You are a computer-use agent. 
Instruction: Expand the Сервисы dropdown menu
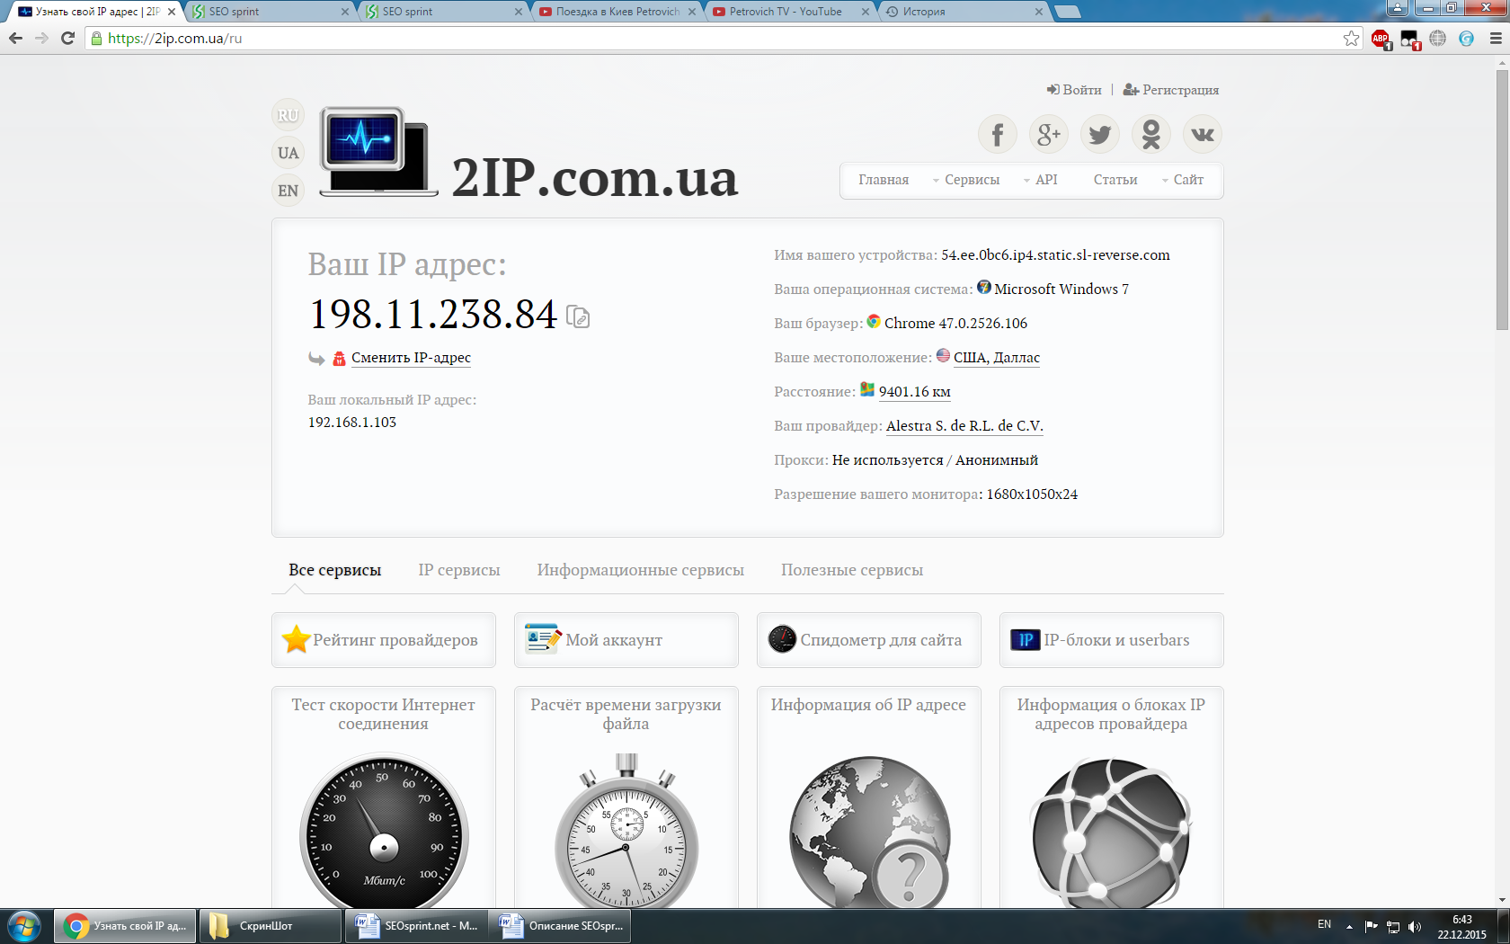(x=966, y=180)
